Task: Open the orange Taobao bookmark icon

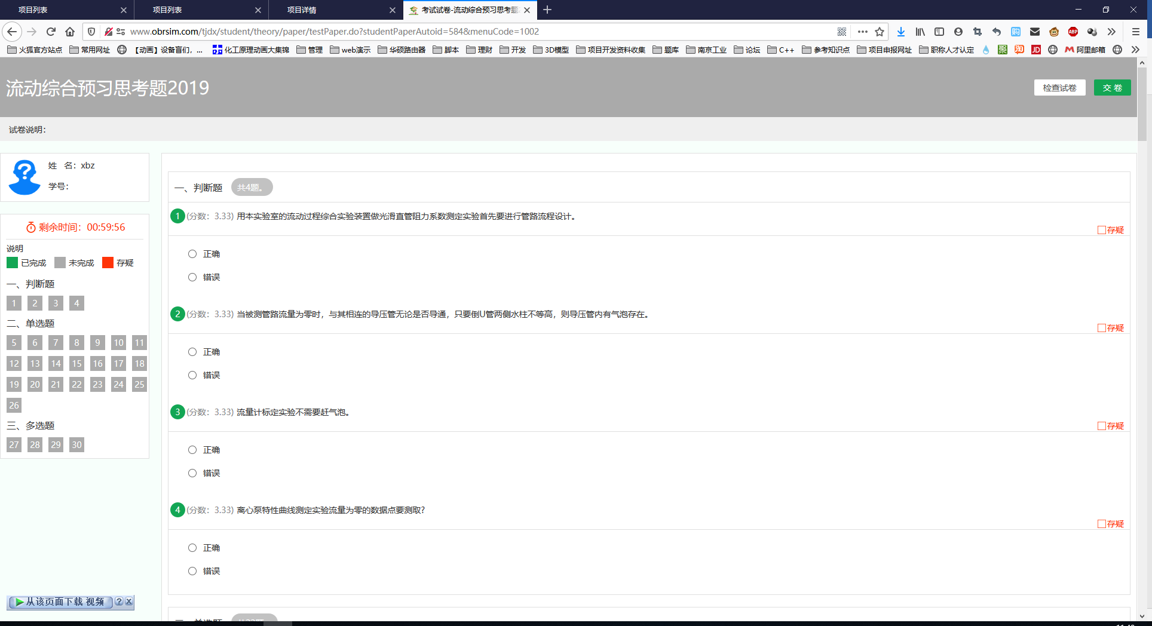Action: (x=1019, y=50)
